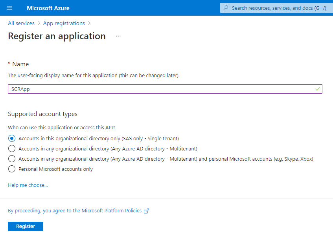Viewport: 333px width, 239px height.
Task: Select the Multitenant account type option
Action: 12,148
